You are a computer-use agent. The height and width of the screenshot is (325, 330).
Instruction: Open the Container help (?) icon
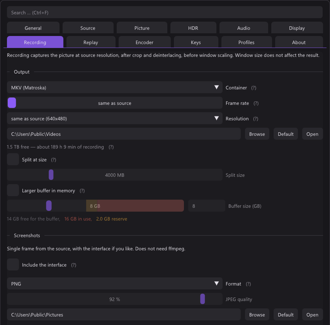click(x=253, y=88)
